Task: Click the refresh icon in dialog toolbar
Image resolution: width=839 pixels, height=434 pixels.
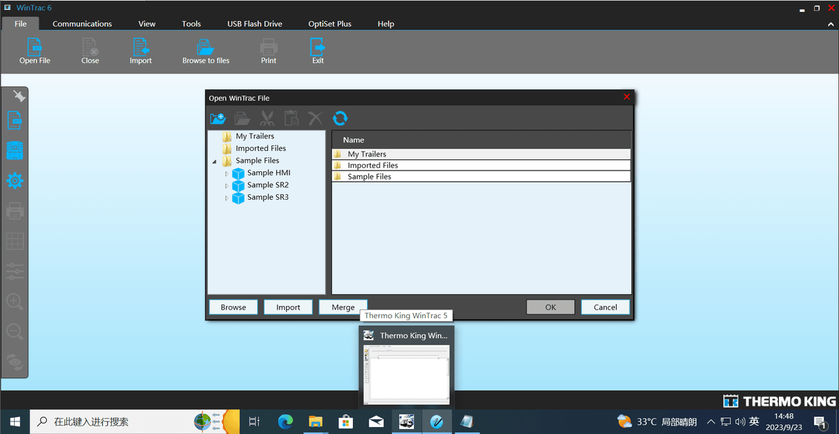Action: pos(340,118)
